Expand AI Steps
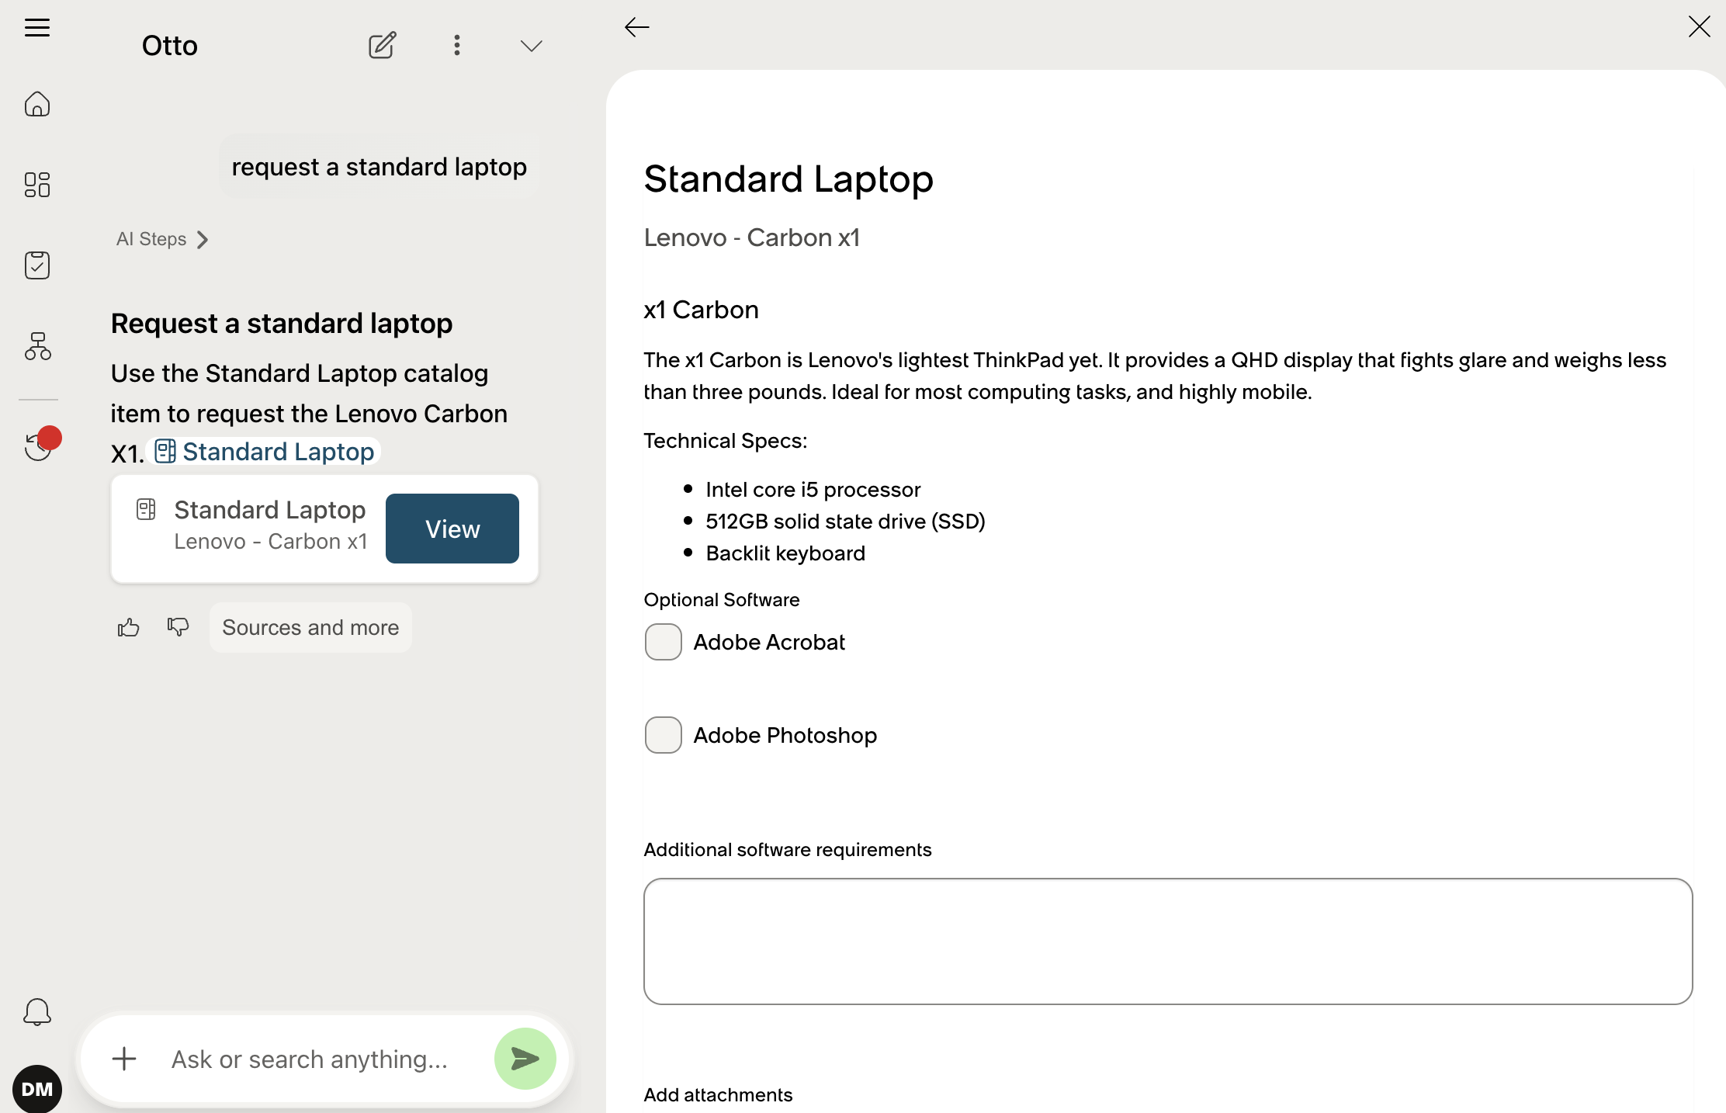 click(162, 239)
